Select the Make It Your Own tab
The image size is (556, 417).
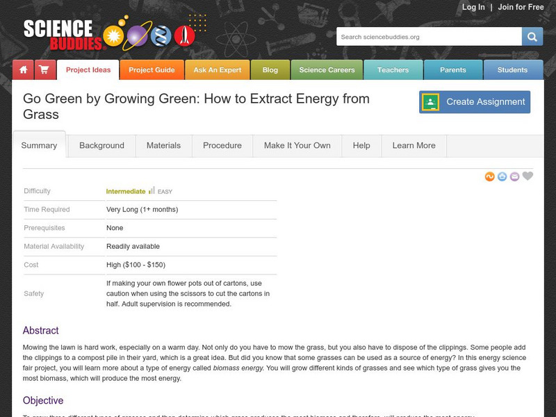tap(297, 146)
